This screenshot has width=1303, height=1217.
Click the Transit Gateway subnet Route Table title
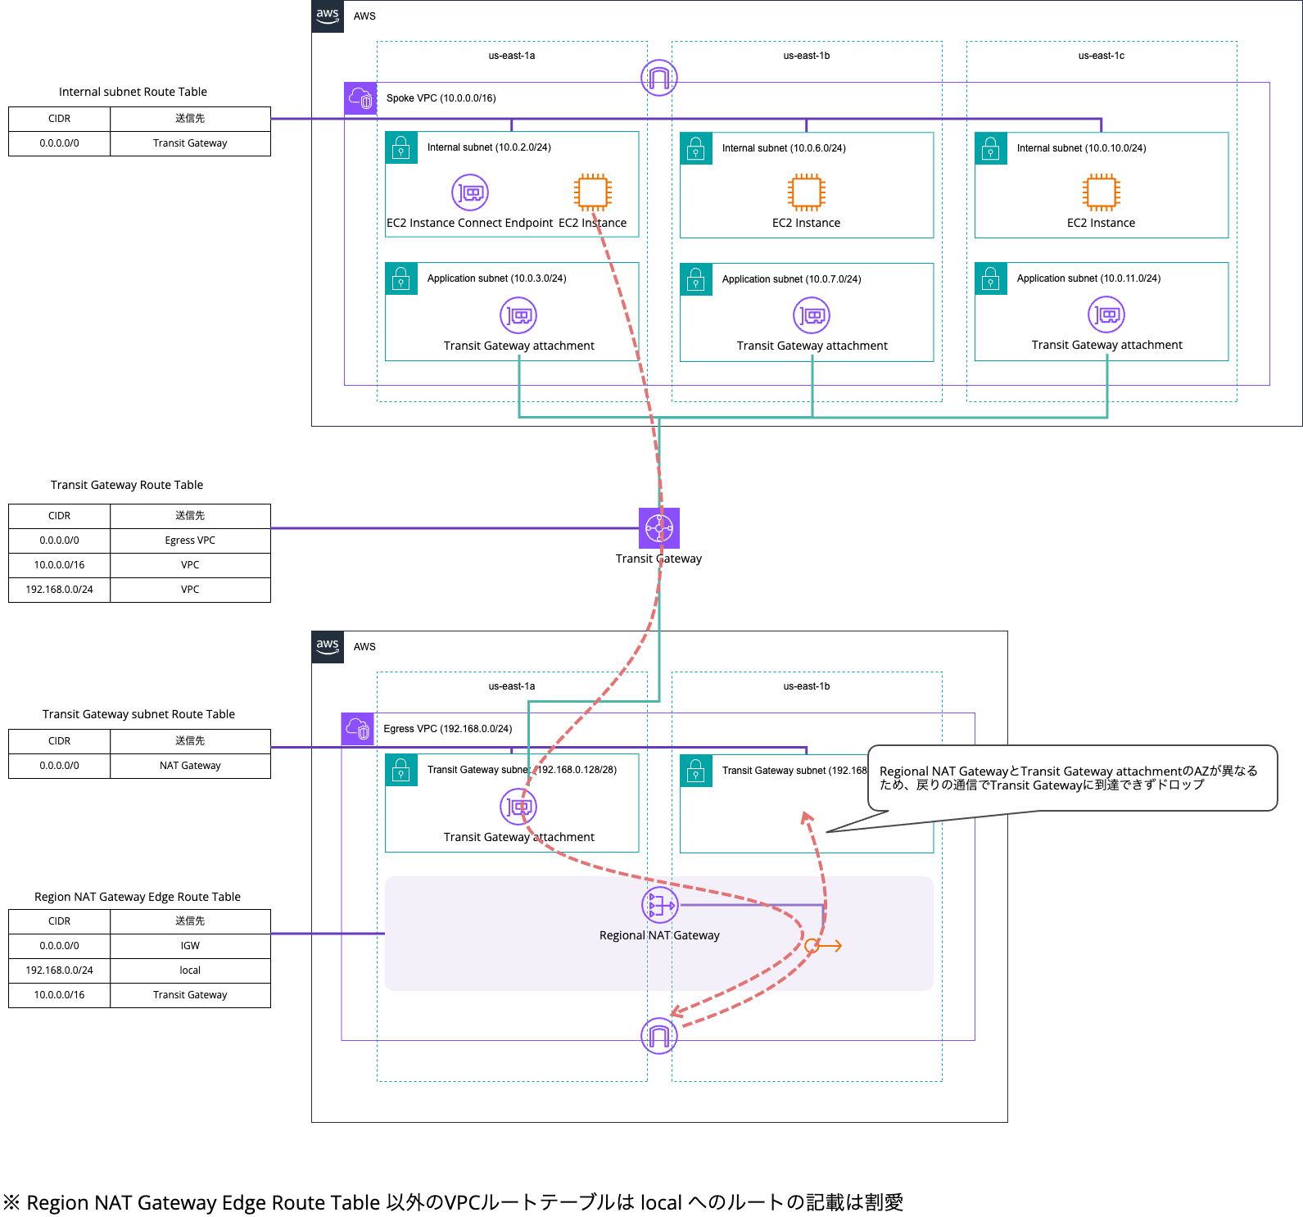(x=138, y=714)
